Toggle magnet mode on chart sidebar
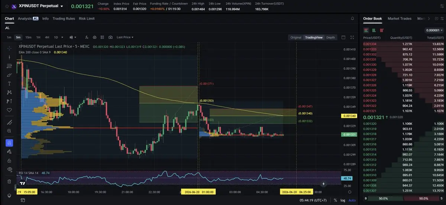Viewport: 446px width, 205px height. tap(9, 143)
